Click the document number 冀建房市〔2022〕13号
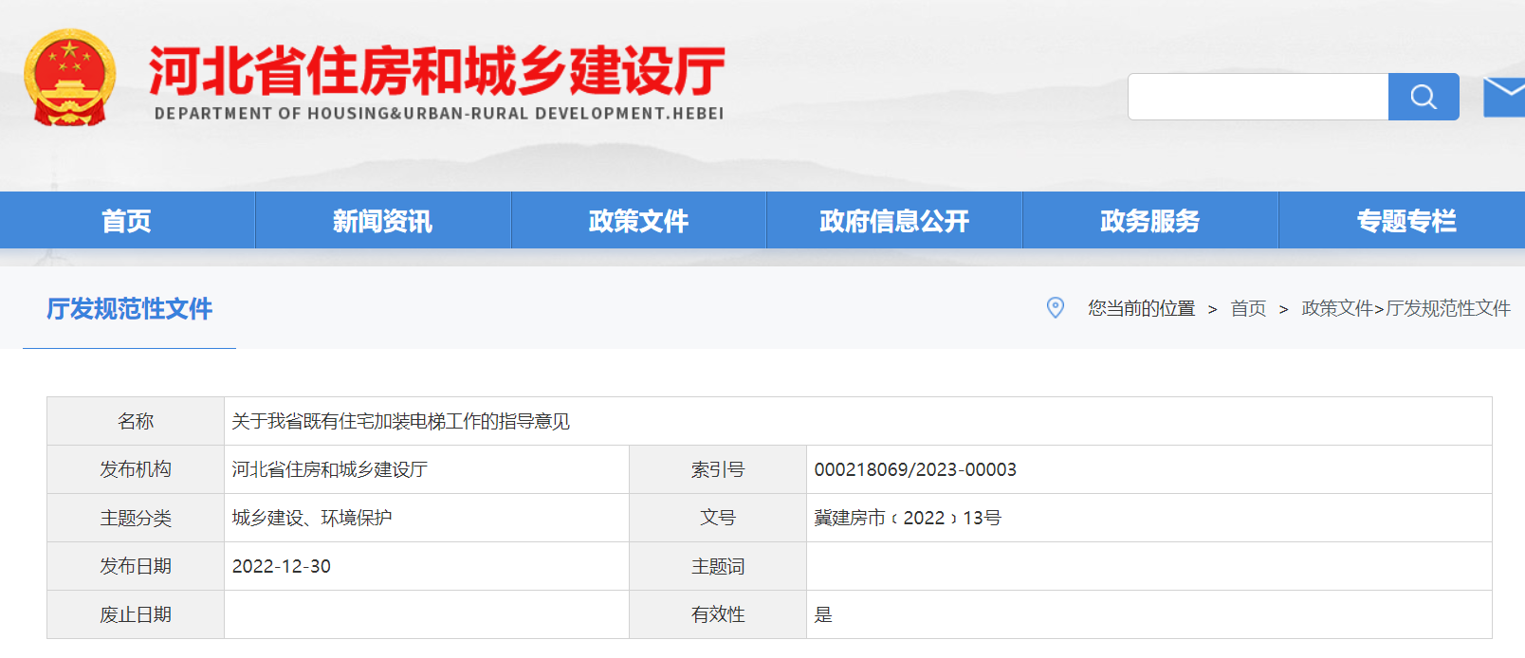Screen dimensions: 1525x658 (x=907, y=519)
